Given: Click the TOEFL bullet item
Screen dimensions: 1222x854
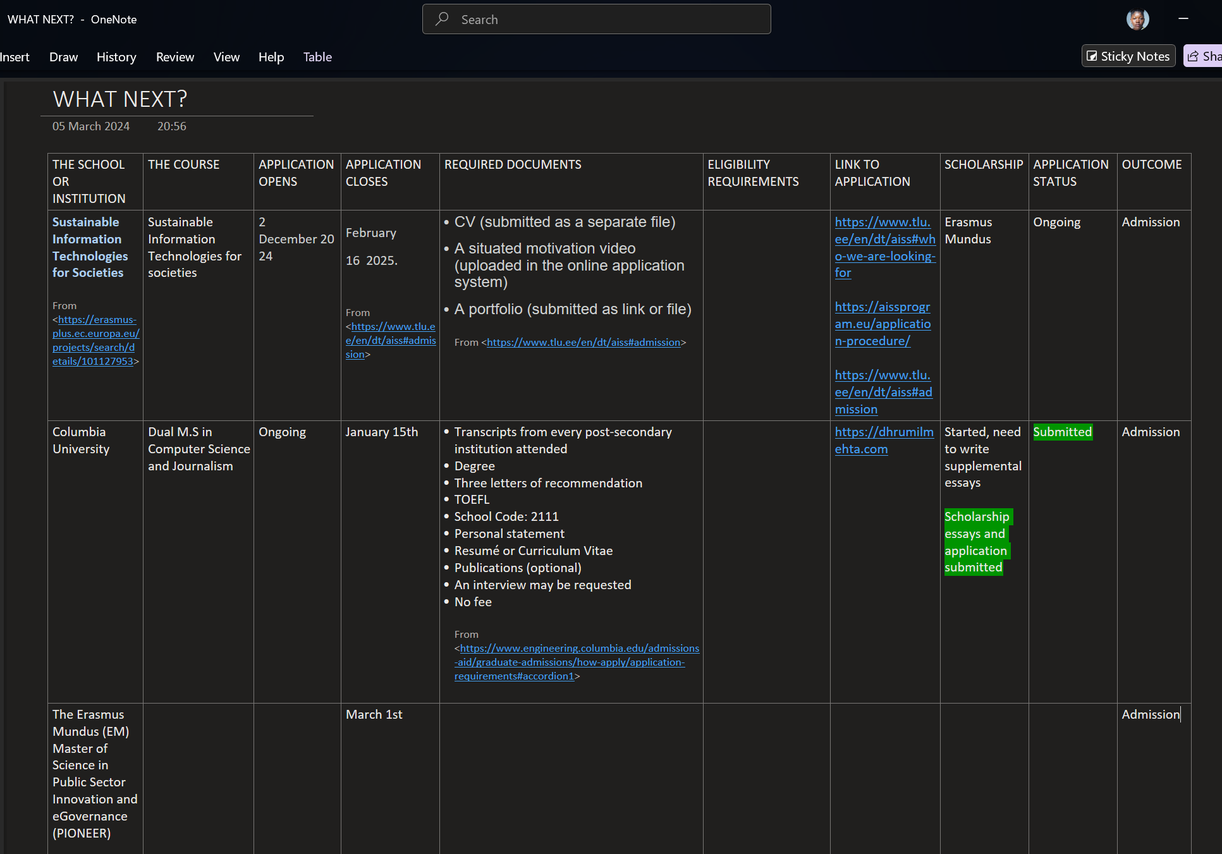Looking at the screenshot, I should 472,500.
